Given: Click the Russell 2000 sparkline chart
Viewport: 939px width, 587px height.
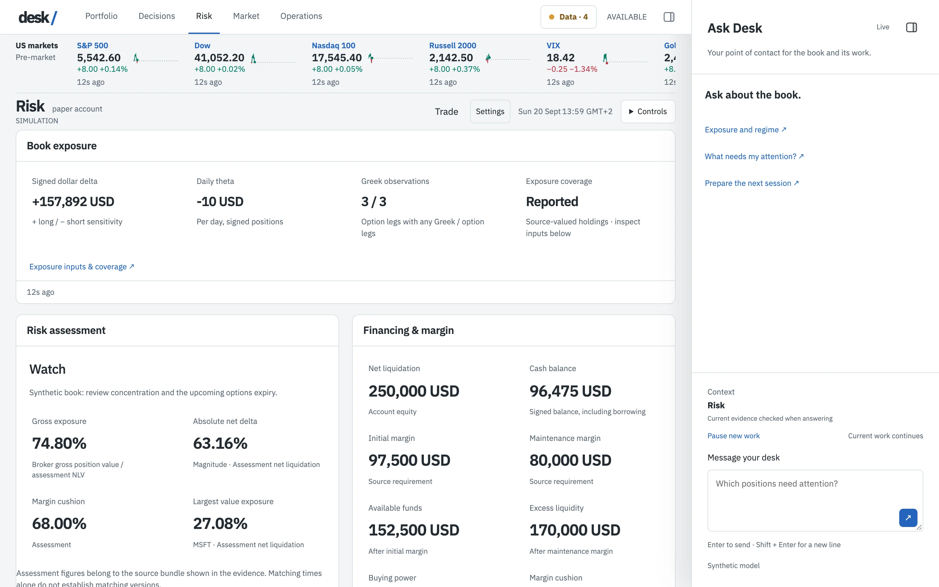Looking at the screenshot, I should [508, 58].
